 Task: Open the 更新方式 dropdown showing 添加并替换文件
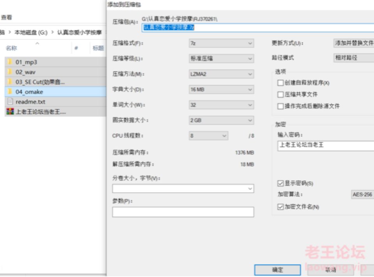(353, 43)
